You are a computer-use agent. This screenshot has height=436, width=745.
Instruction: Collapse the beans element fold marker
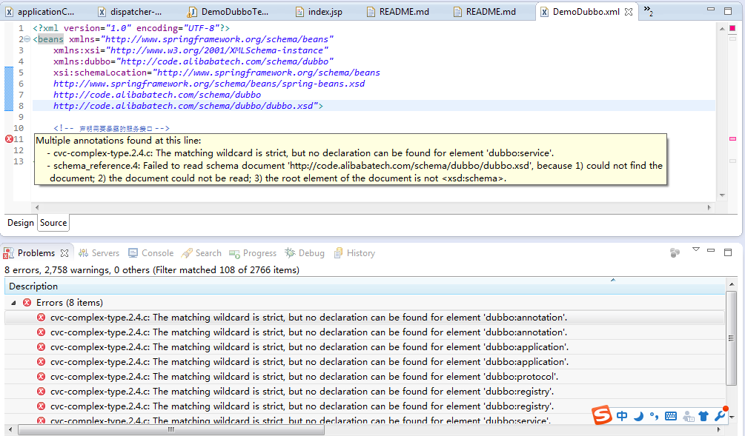pos(27,39)
